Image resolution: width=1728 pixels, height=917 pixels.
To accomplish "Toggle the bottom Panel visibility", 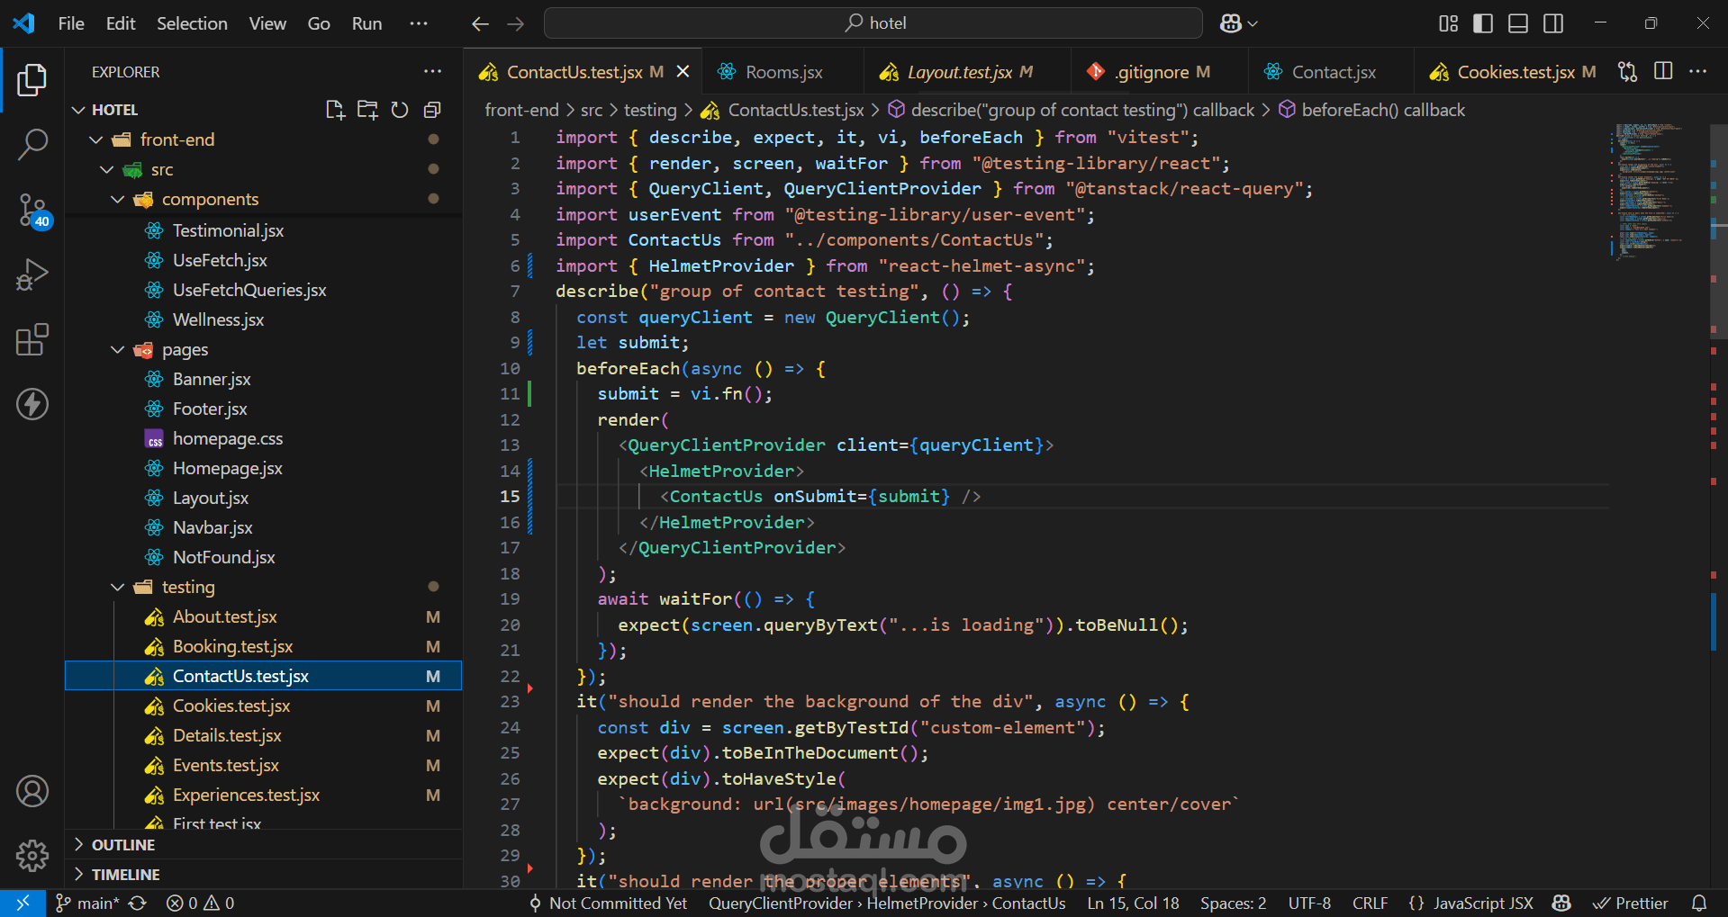I will tap(1518, 23).
